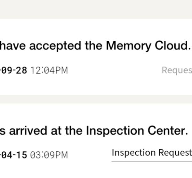This screenshot has height=178, width=192.
Task: Click the word "the" before Memory Cloud
Action: pos(94,46)
